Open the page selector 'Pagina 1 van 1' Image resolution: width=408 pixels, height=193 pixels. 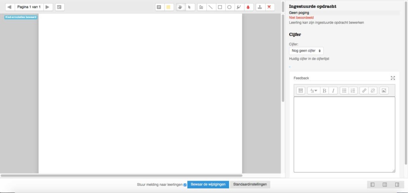coord(29,7)
